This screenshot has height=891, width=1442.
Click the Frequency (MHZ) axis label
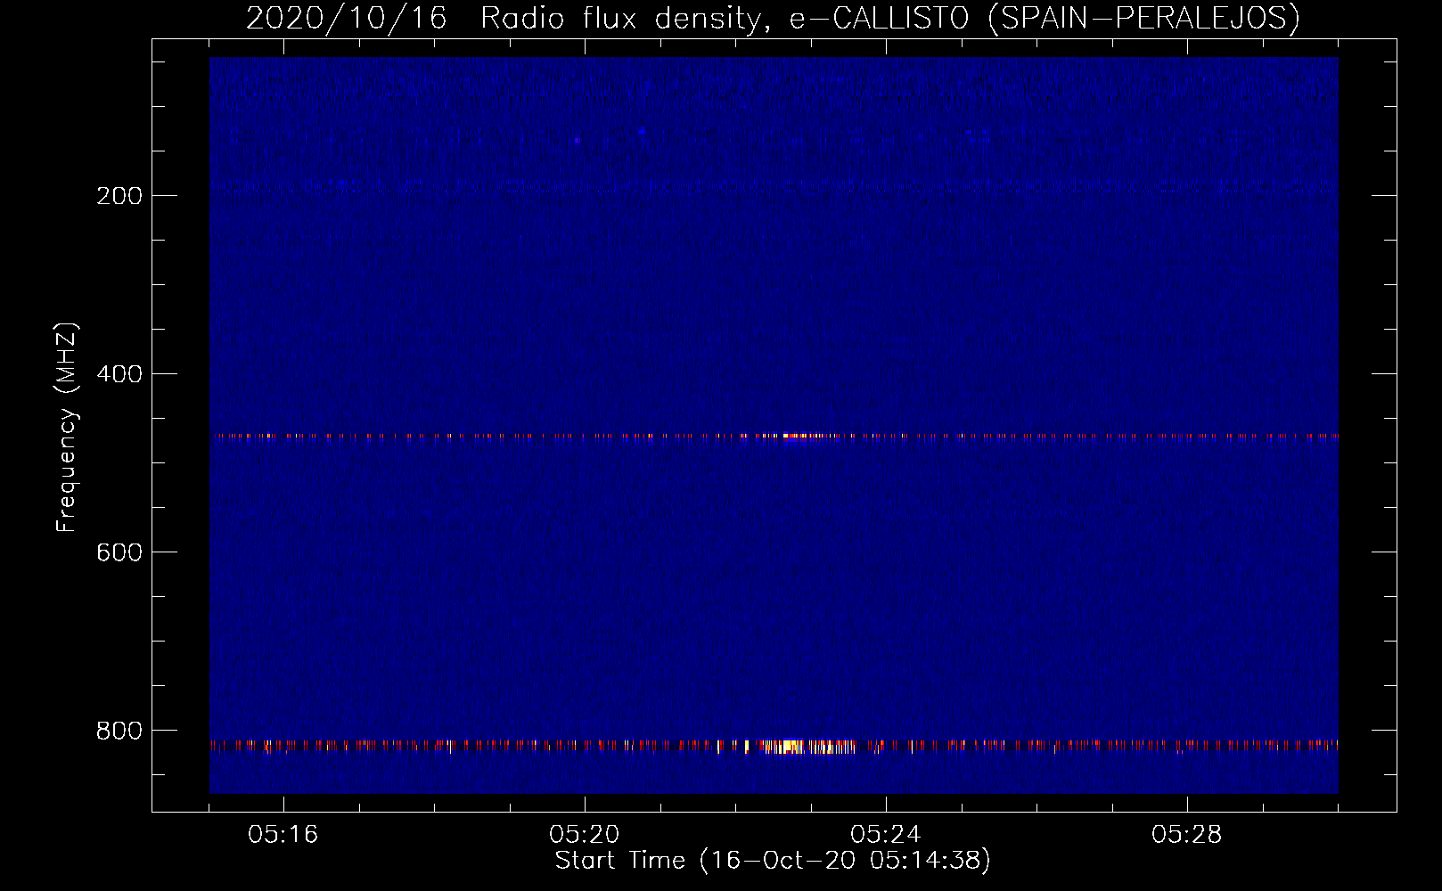point(67,428)
